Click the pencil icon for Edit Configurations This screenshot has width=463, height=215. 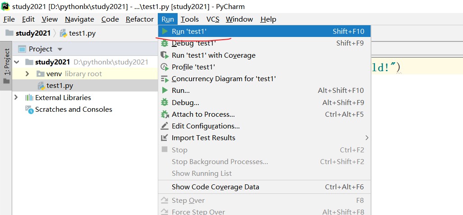point(165,126)
